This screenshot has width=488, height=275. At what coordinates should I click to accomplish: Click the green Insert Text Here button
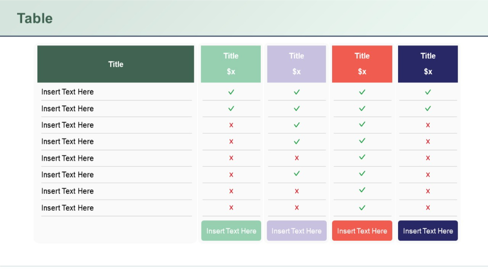pos(231,231)
